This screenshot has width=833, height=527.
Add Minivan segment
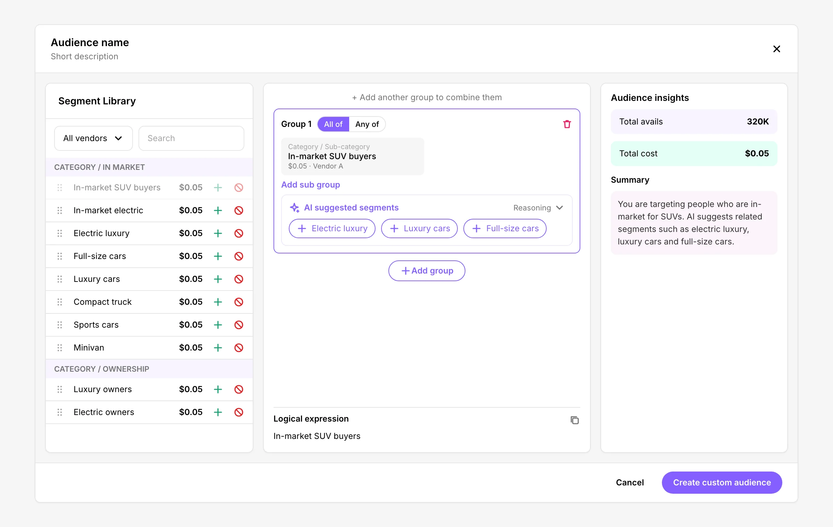click(x=218, y=348)
